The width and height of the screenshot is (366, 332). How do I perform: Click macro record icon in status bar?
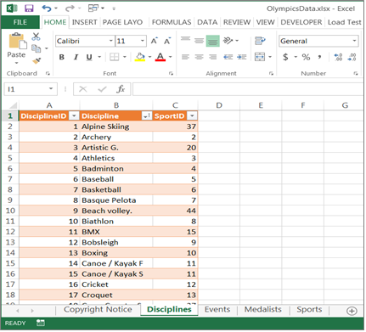(40, 323)
